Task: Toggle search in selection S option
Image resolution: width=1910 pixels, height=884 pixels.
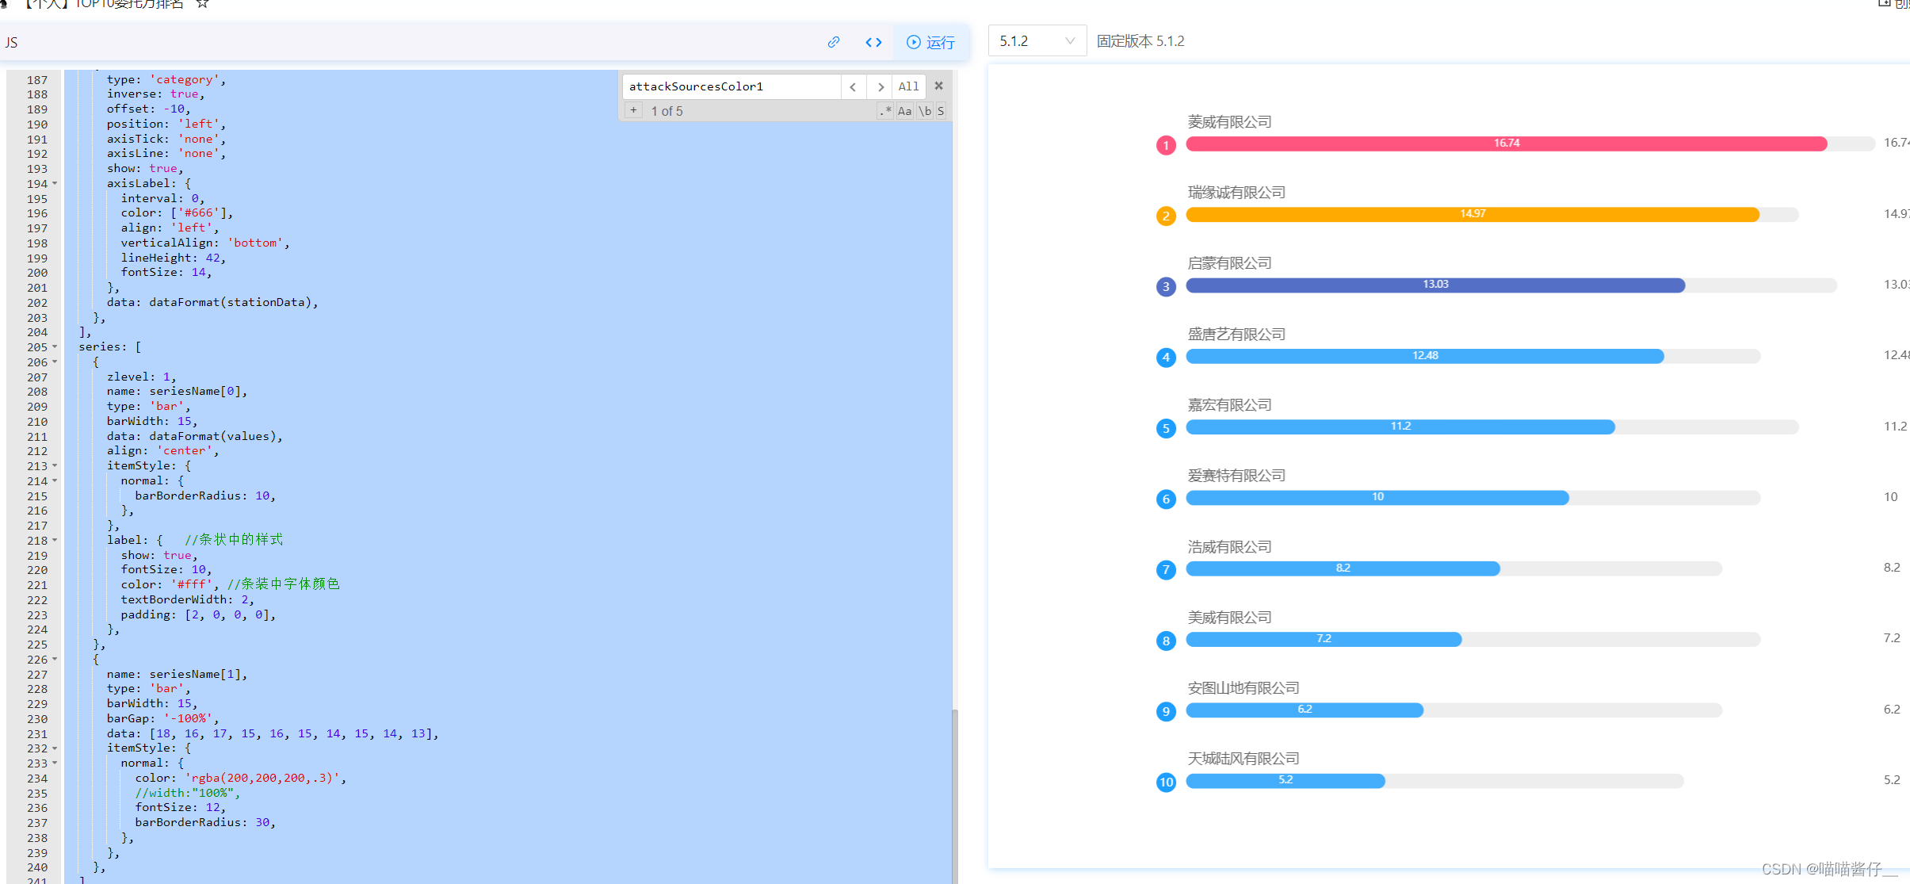Action: coord(941,111)
